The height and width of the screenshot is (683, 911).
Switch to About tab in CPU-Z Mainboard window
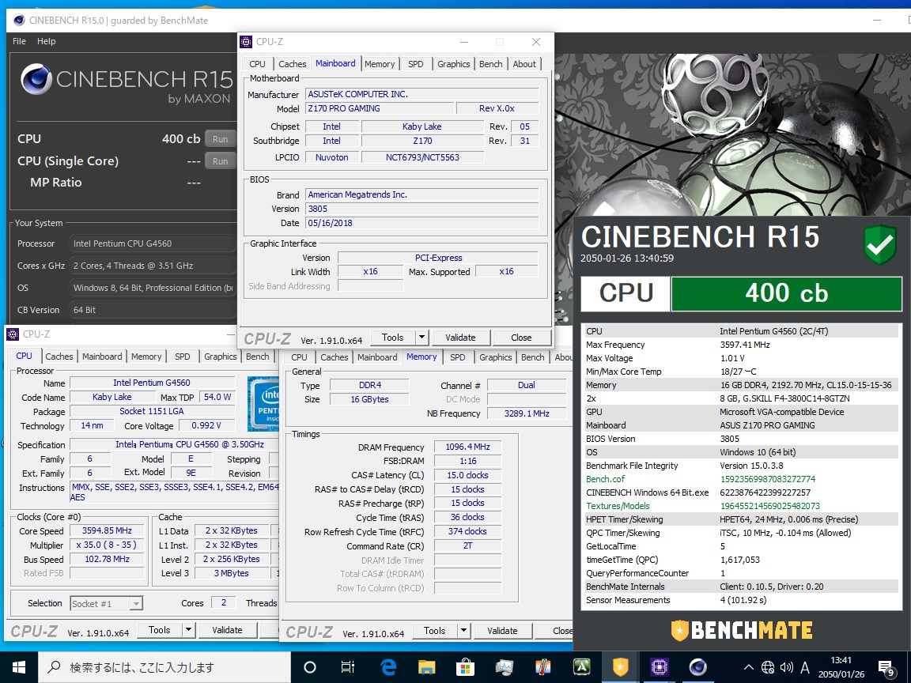pyautogui.click(x=524, y=64)
